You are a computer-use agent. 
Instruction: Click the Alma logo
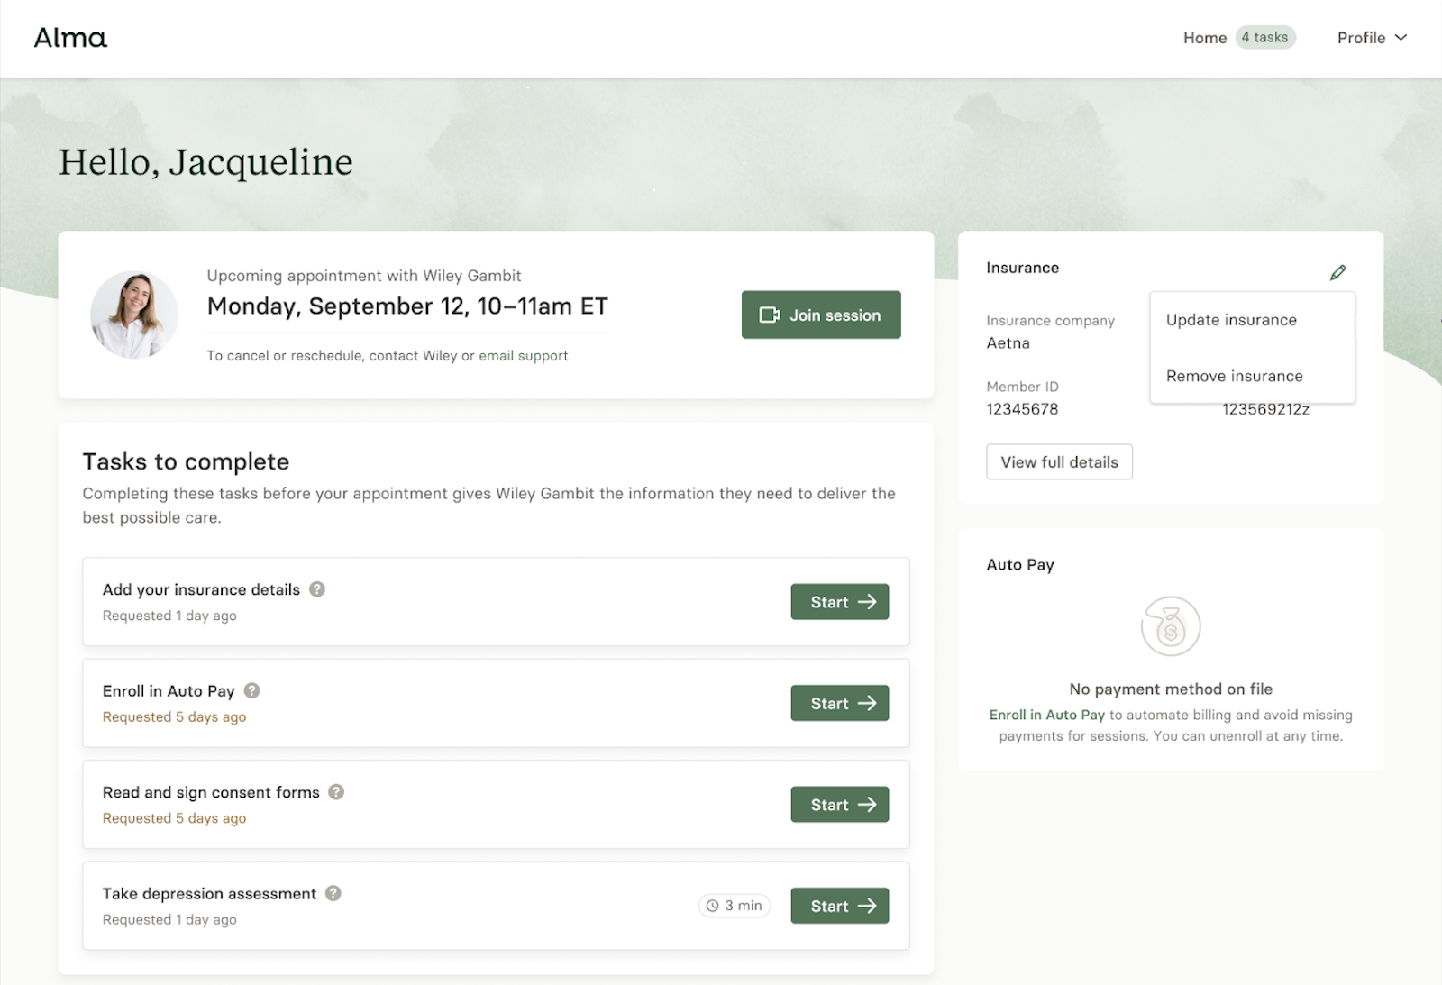coord(69,38)
